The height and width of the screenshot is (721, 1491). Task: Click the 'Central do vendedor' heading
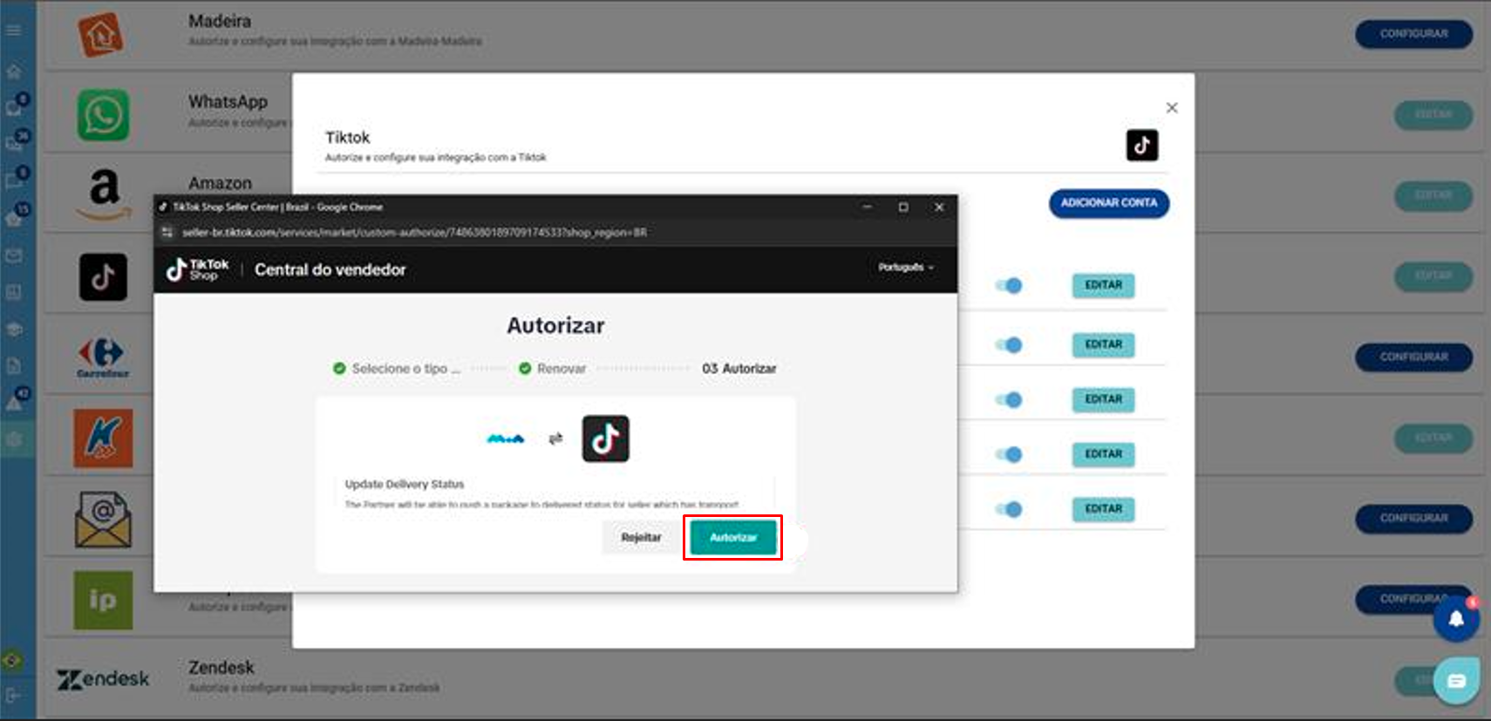[x=330, y=269]
